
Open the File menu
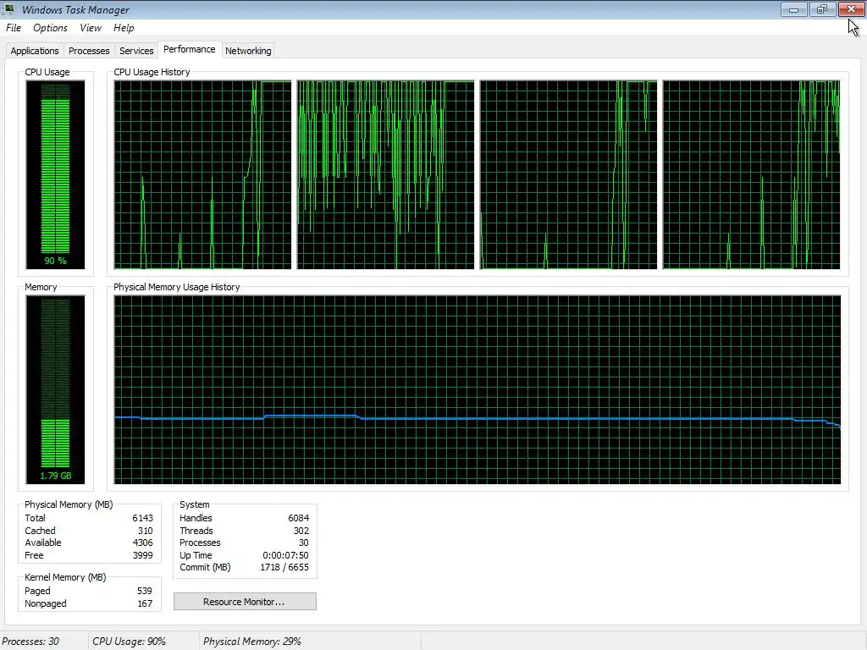(x=14, y=28)
